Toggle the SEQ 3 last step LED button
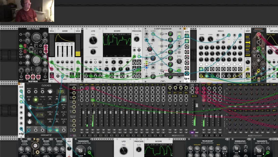 pyautogui.click(x=240, y=64)
